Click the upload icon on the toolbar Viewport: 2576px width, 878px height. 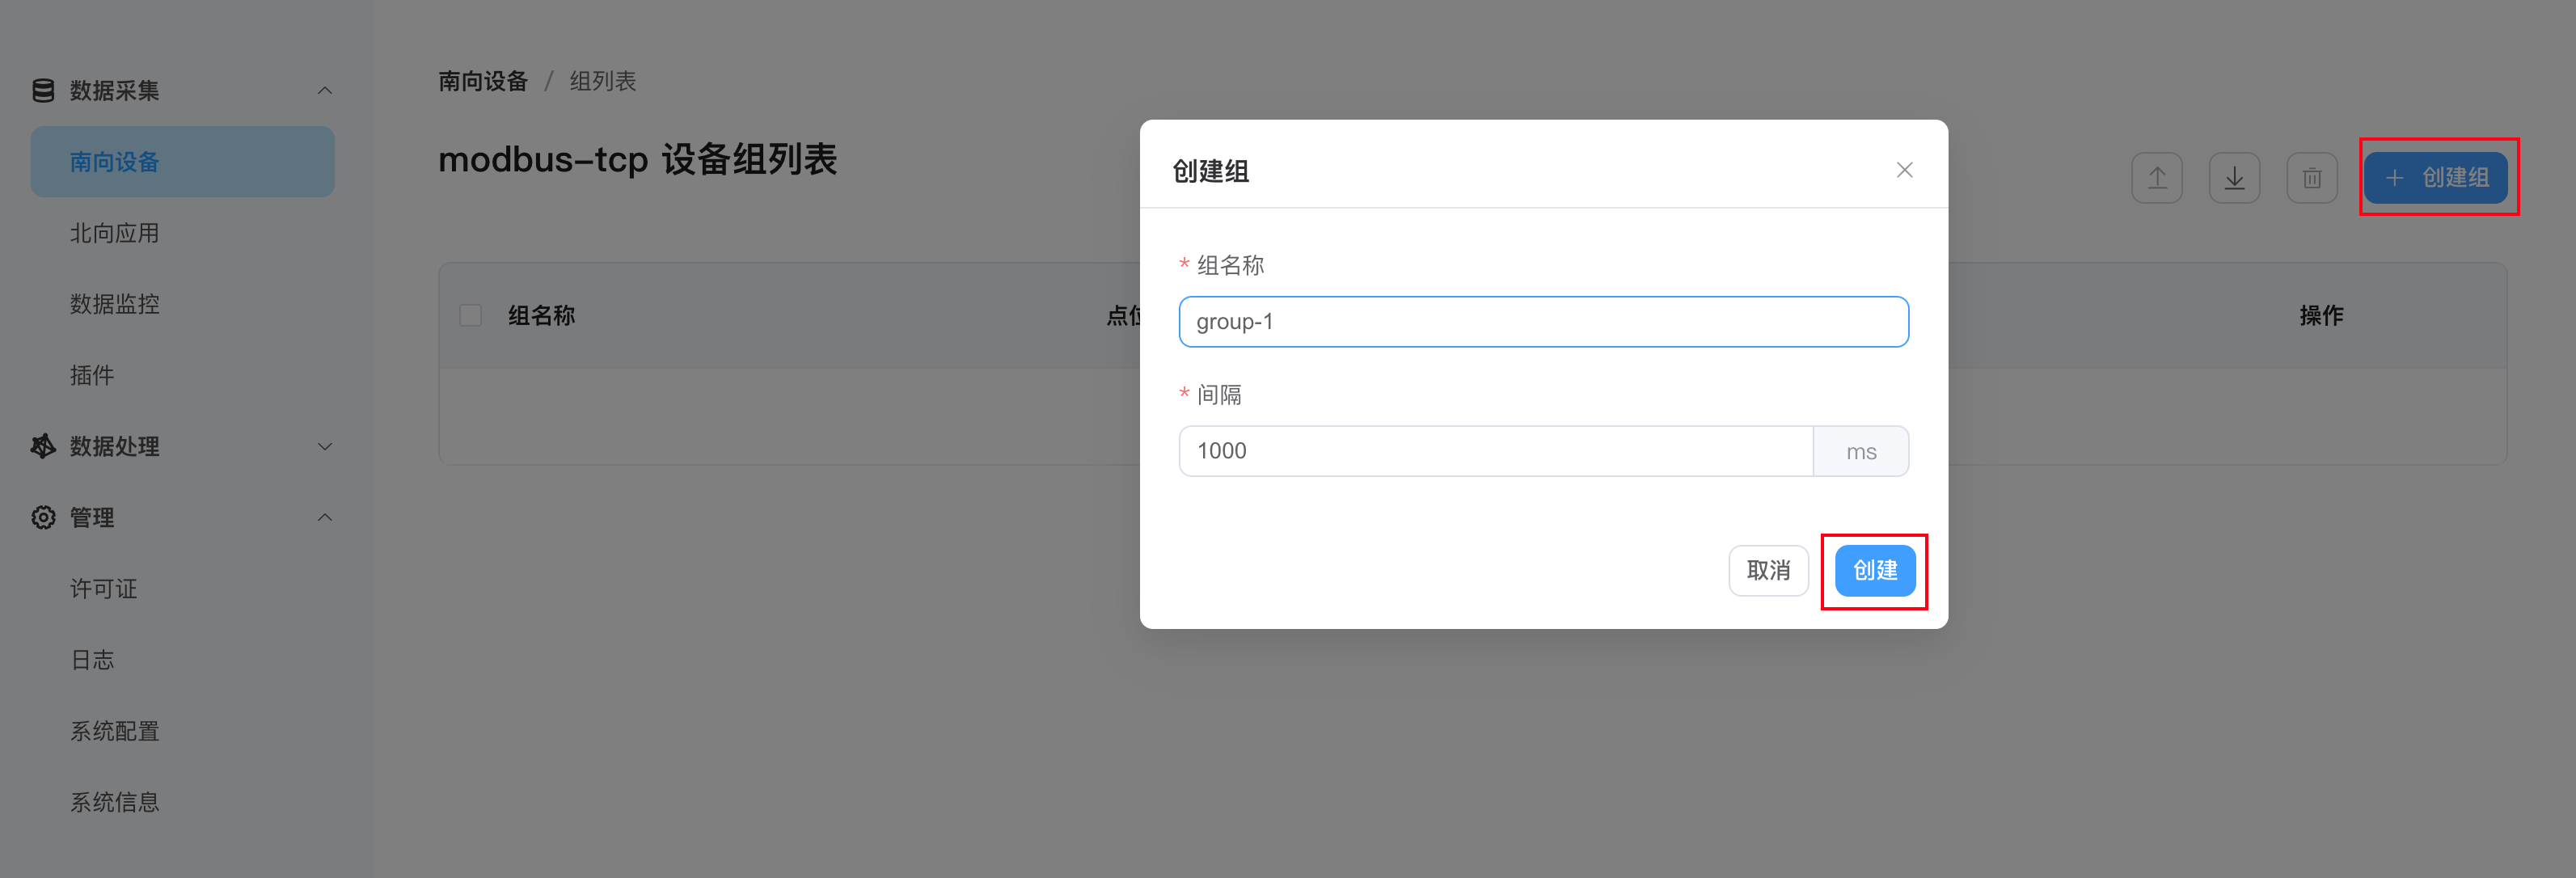2157,177
